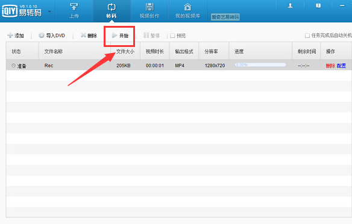The height and width of the screenshot is (224, 352).
Task: Click the 操作 column header
Action: 336,51
